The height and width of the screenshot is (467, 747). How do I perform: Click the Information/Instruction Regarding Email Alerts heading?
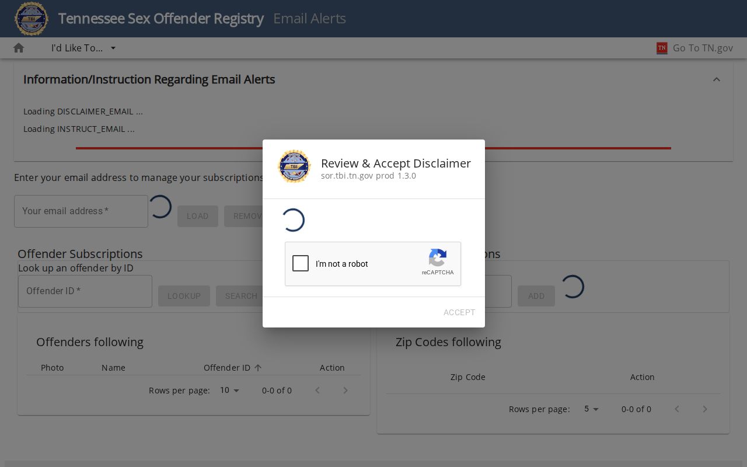point(149,79)
